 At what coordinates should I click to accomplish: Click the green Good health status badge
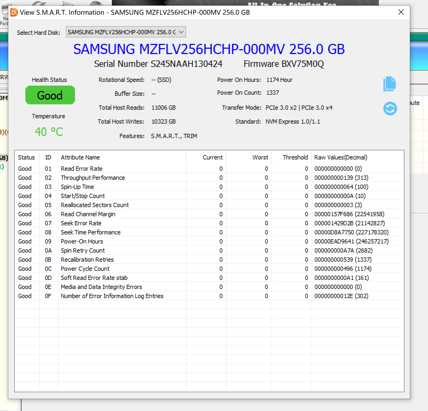50,95
